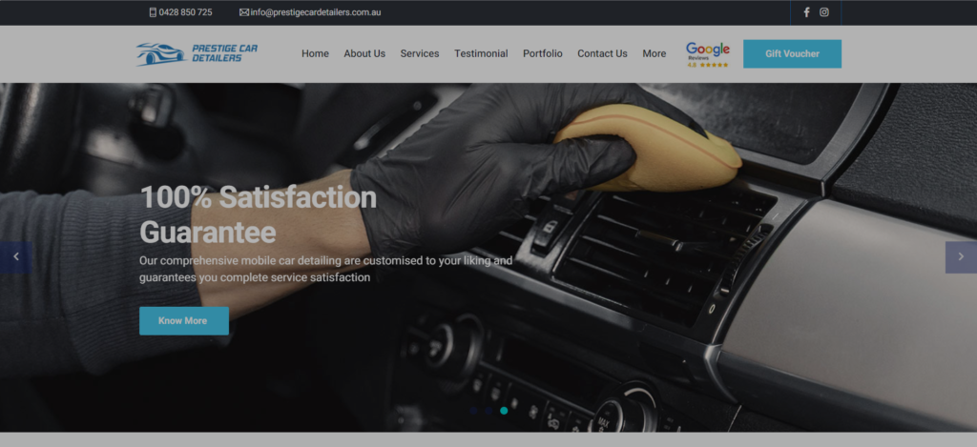977x447 pixels.
Task: Click the envelope icon beside the email address
Action: [244, 12]
